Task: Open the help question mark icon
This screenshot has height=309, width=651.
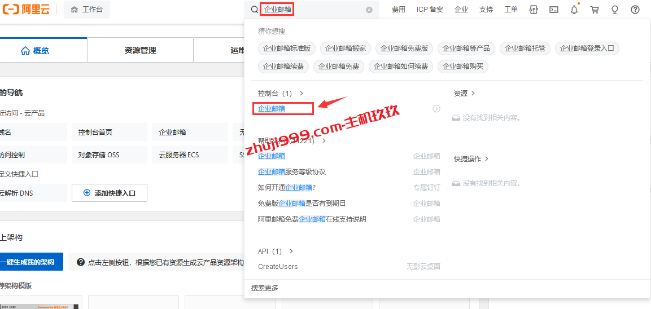Action: (x=635, y=10)
